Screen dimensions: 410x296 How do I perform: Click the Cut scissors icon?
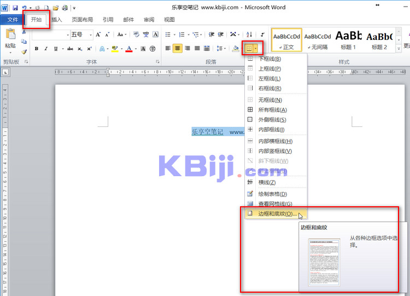click(24, 32)
